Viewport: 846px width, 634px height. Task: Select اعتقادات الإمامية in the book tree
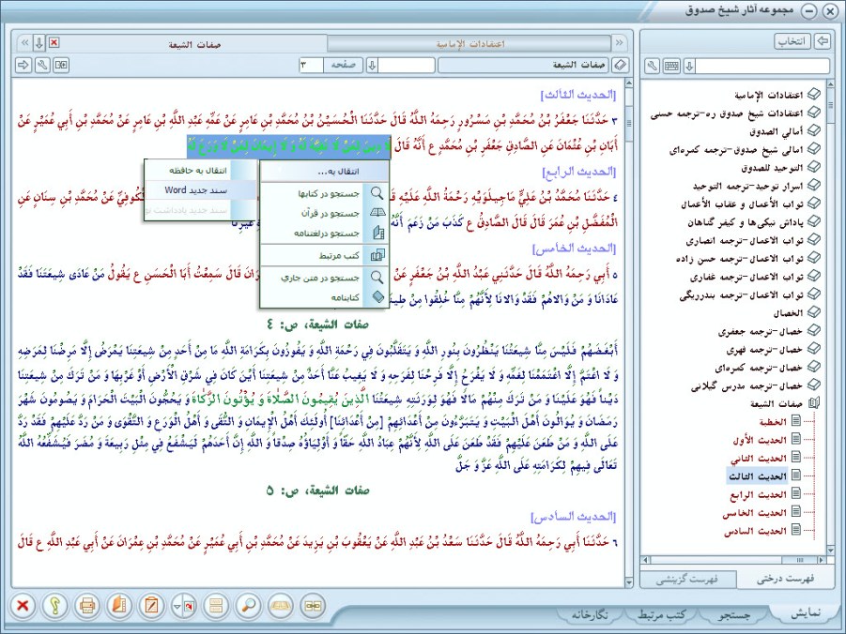click(768, 95)
